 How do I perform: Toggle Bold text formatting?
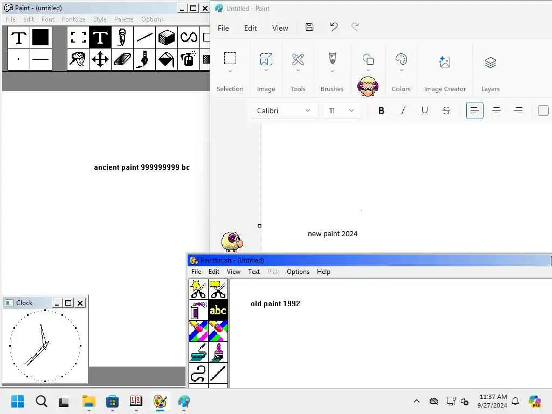coord(381,111)
